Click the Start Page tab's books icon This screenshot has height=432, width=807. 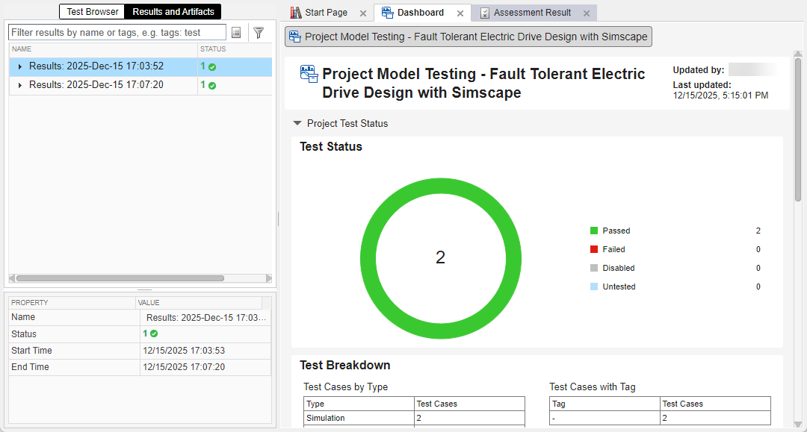297,12
